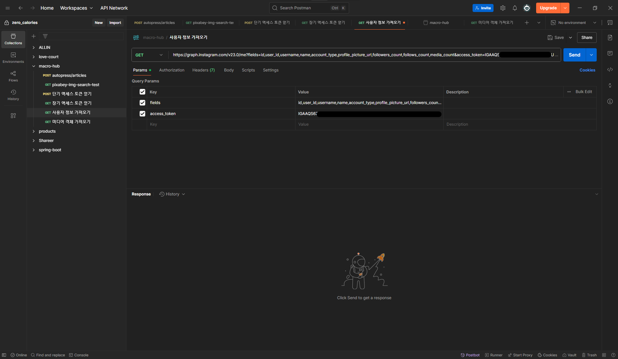Viewport: 618px width, 359px height.
Task: Open the Send button dropdown arrow
Action: click(591, 55)
